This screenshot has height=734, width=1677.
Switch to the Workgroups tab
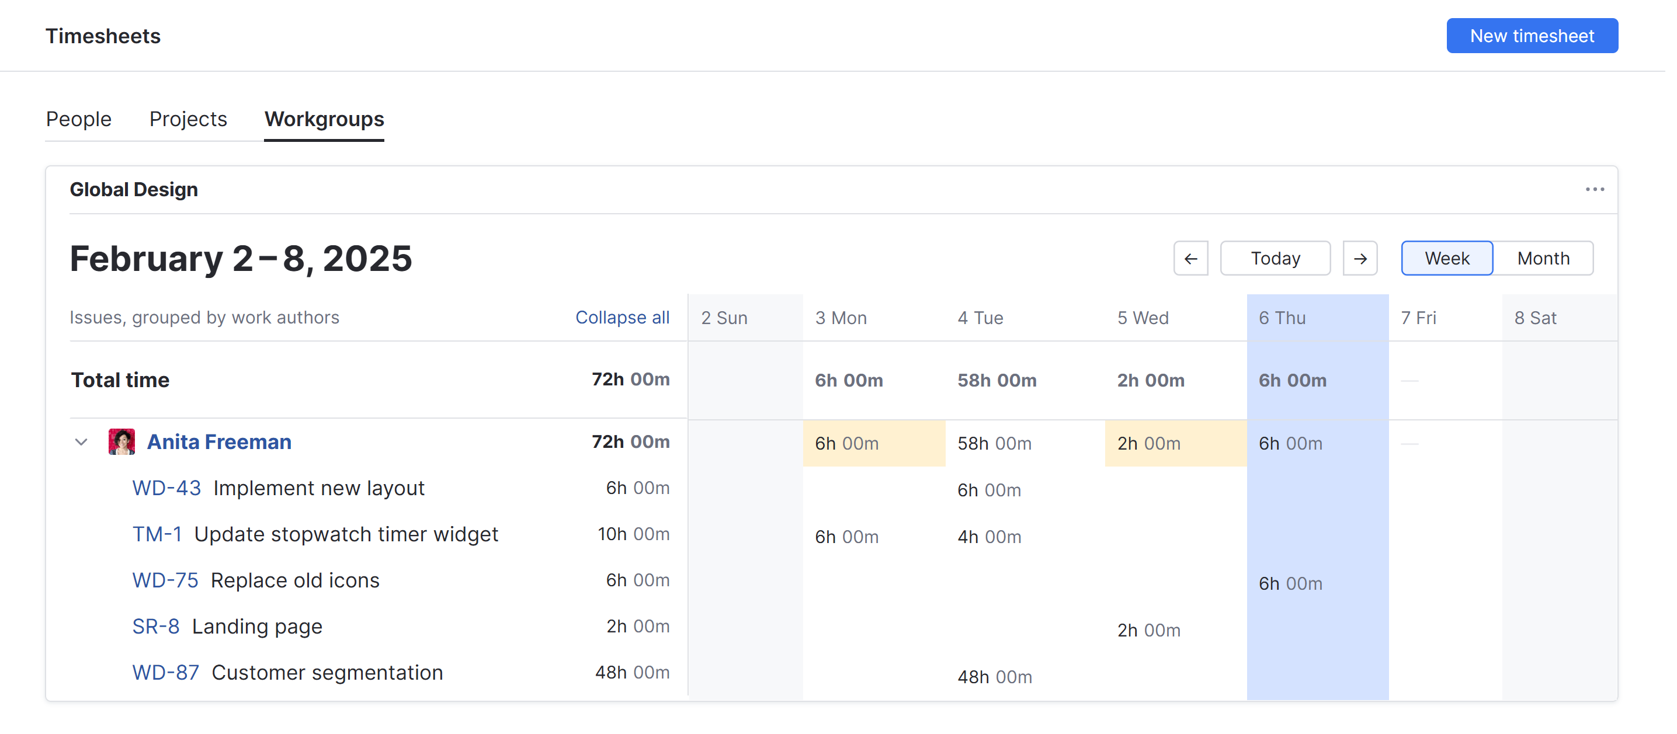324,119
